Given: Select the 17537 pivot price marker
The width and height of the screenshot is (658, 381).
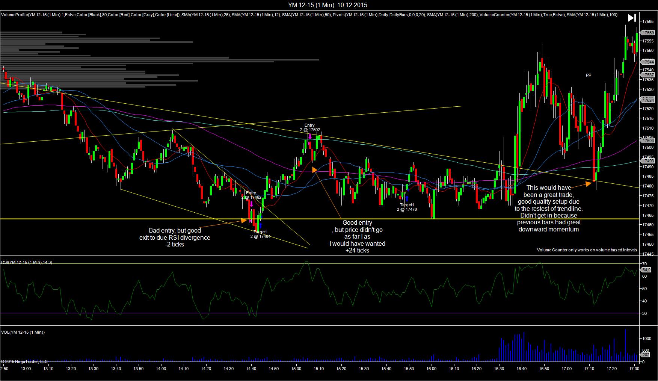Looking at the screenshot, I should (648, 75).
